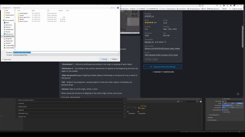
Task: Open the Programs (E:) drive
Action: pos(9,41)
